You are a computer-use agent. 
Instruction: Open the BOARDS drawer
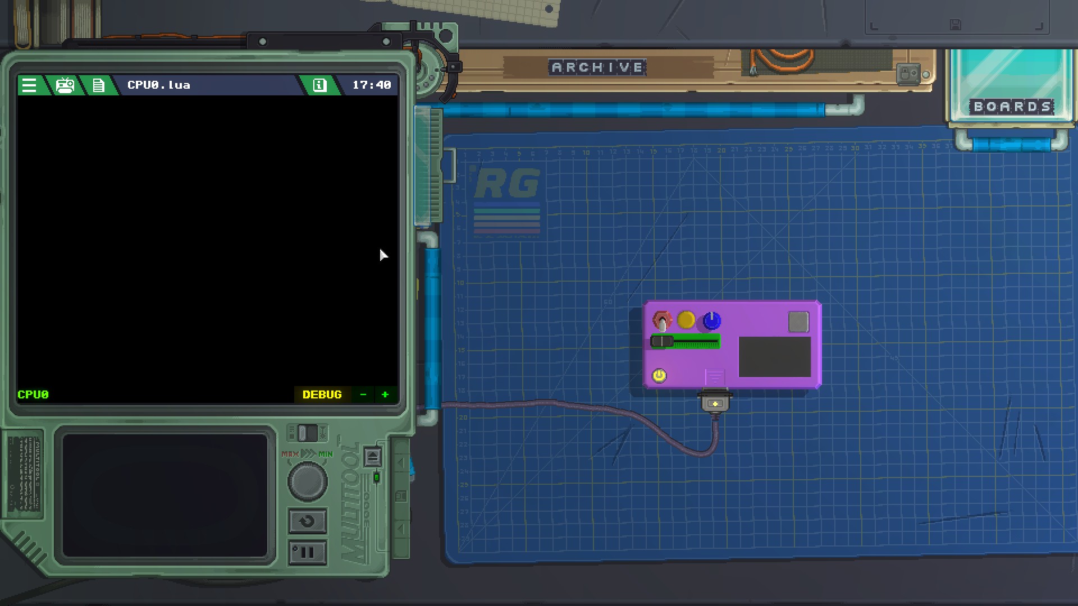(x=1012, y=106)
